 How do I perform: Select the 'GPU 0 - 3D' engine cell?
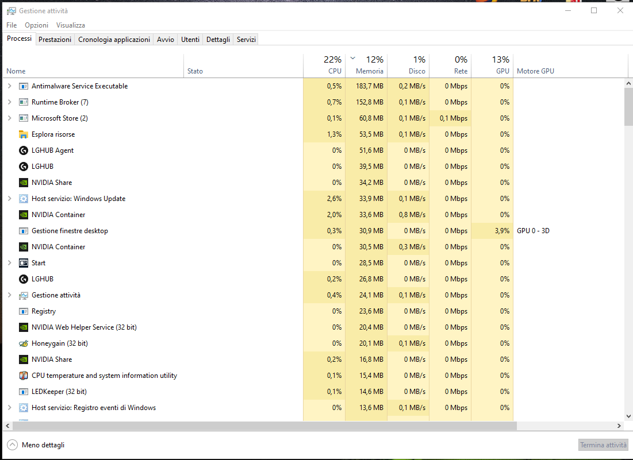[533, 231]
